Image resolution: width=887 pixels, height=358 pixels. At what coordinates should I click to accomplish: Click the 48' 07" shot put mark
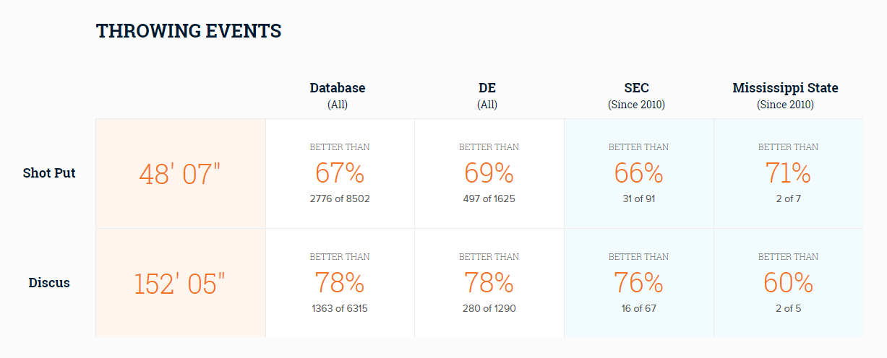point(180,174)
